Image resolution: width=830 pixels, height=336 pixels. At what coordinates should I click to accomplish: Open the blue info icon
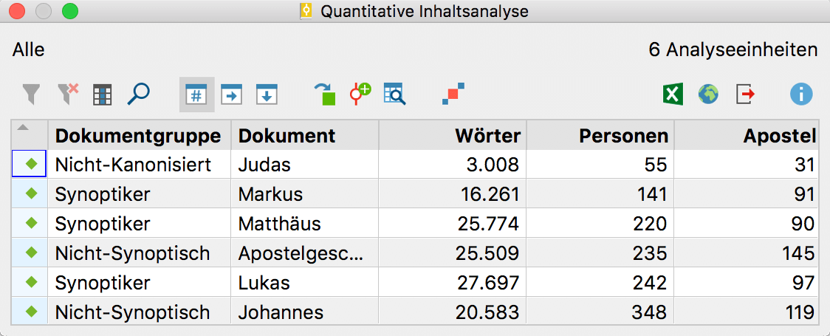tap(801, 95)
